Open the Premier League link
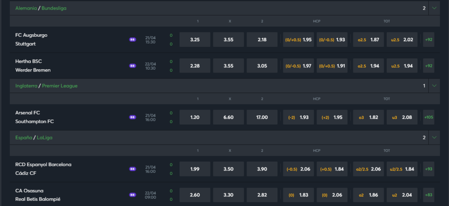 tap(60, 86)
